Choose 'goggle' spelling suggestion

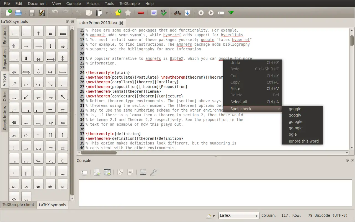pos(295,109)
